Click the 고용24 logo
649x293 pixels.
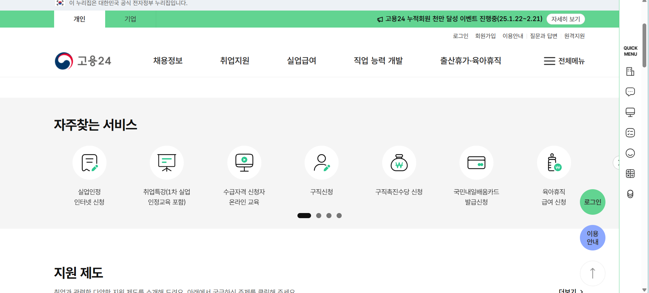click(83, 61)
